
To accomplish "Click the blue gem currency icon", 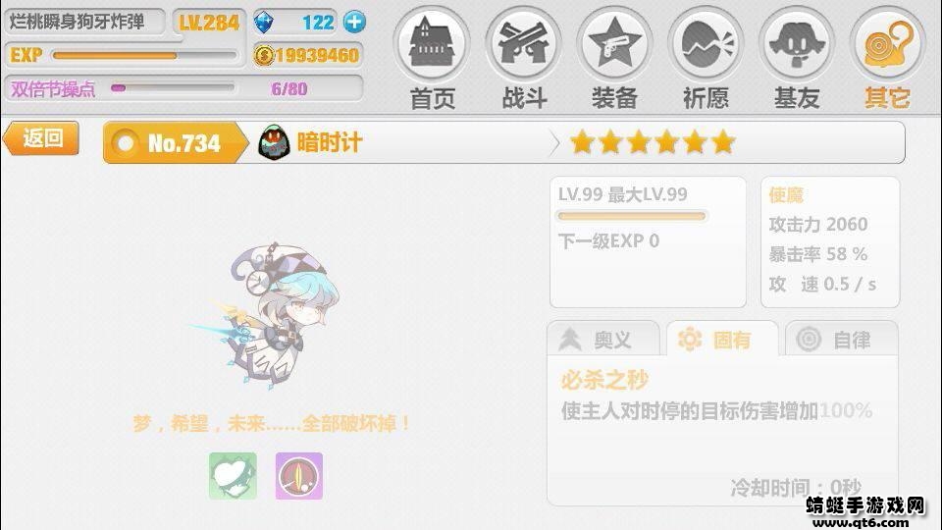I will [x=263, y=23].
